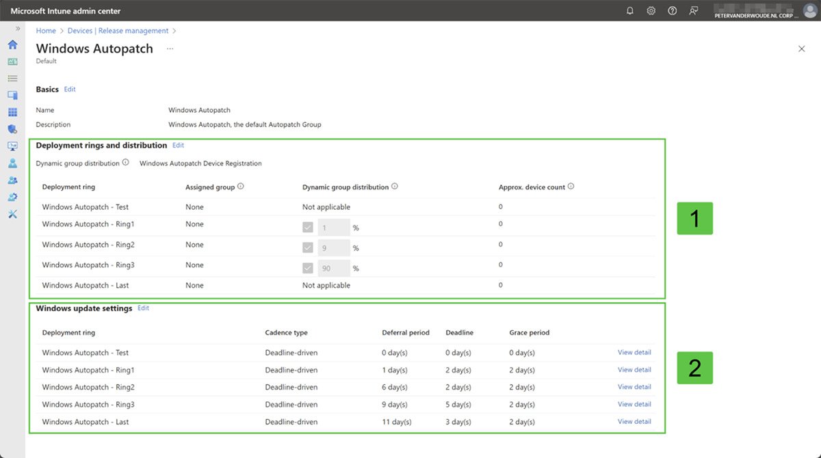The width and height of the screenshot is (821, 458).
Task: Toggle the Ring1 distribution checkbox
Action: point(308,228)
